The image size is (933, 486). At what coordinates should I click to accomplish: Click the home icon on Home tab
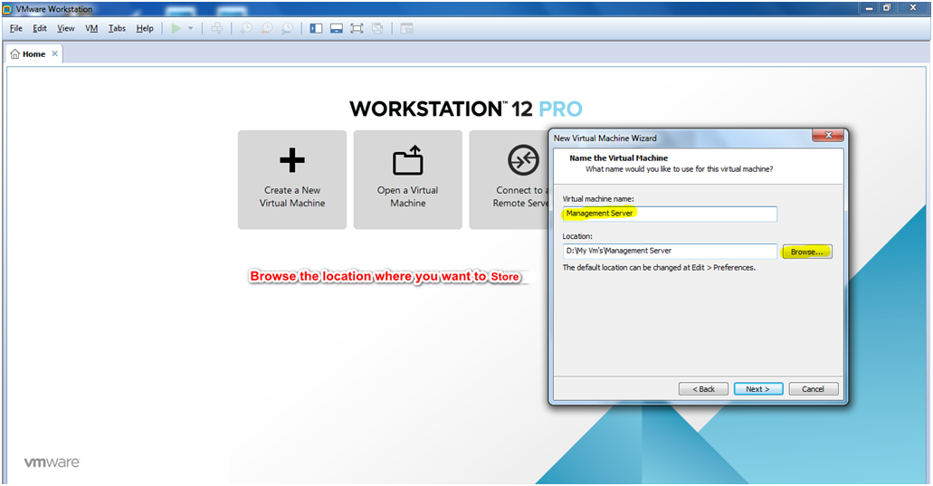(x=14, y=53)
